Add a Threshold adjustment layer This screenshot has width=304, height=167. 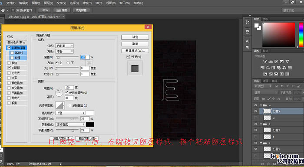point(276,74)
